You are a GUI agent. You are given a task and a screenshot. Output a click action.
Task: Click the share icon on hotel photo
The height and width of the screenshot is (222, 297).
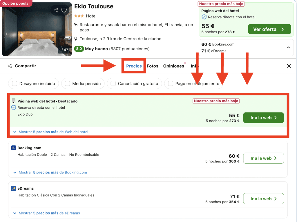click(x=55, y=10)
